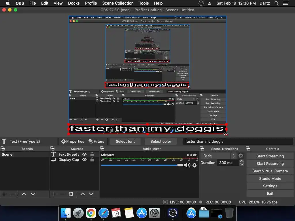Enable Studio Mode
The image size is (295, 221).
270,178
